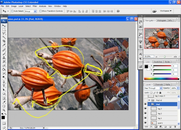Viewport: 181px width, 130px height.
Task: Select the Magic Wand tool
Action: 4,37
